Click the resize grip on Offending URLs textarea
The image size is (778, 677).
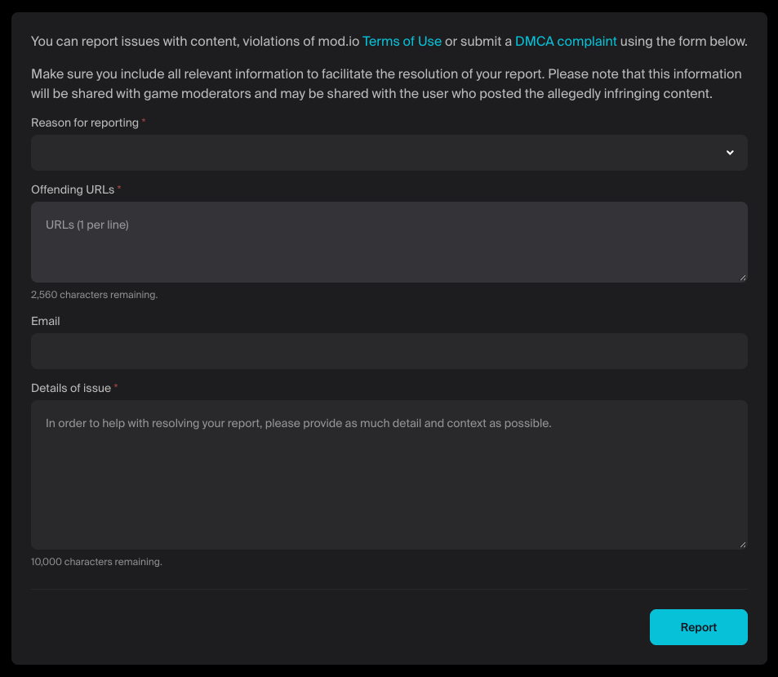743,276
